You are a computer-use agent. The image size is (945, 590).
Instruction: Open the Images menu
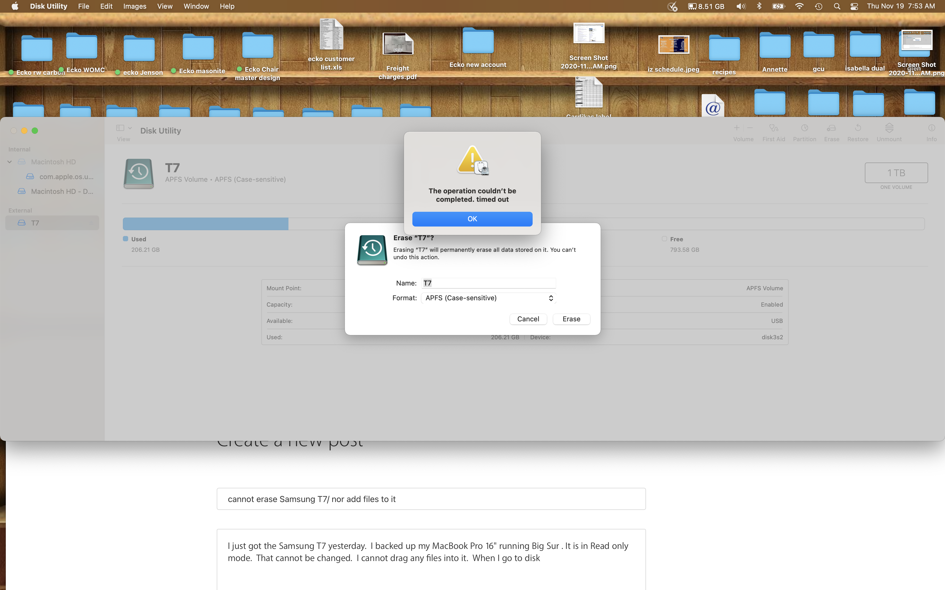(134, 6)
